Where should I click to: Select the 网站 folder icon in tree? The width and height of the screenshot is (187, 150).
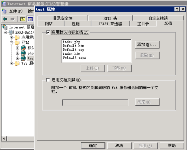[17, 43]
